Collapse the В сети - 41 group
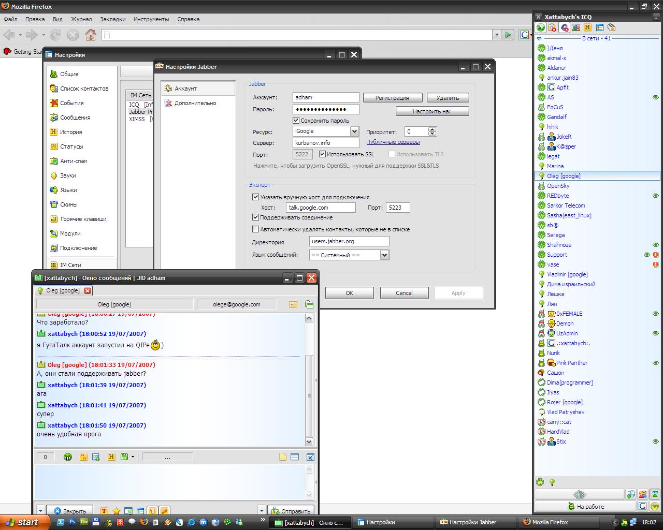 pyautogui.click(x=539, y=39)
